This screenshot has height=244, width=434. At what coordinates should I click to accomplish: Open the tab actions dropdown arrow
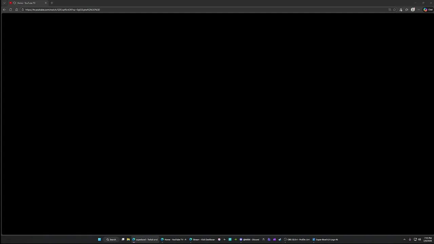tap(4, 3)
